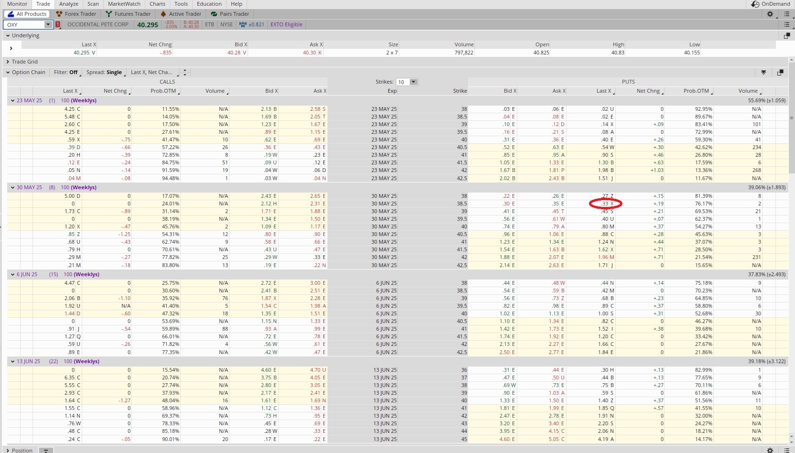
Task: Switch to the Active Trader sub-tab
Action: pyautogui.click(x=181, y=14)
